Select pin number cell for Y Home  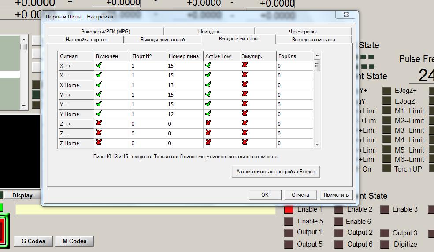185,114
